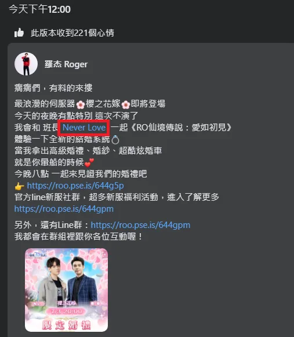
Task: Click the cherry blossom emoji after 櫻之花嫁
Action: (126, 104)
